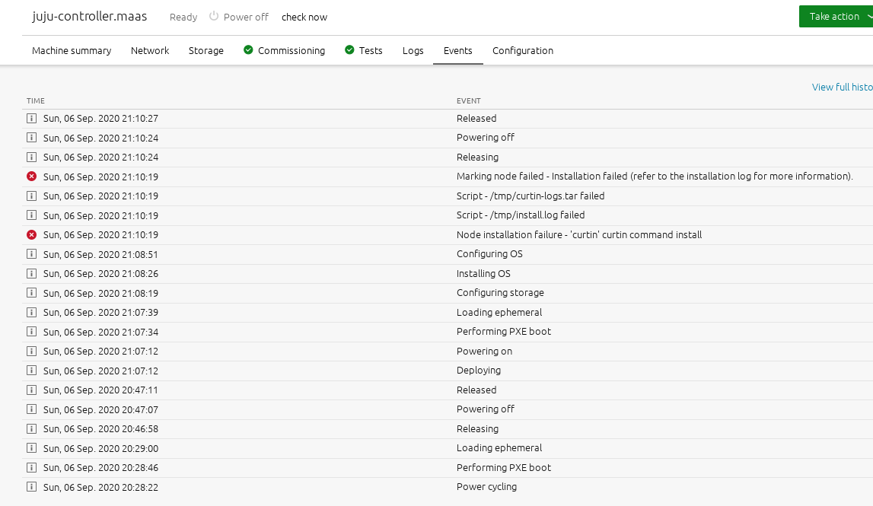873x506 pixels.
Task: Click info icon for Configuring storage event
Action: [x=31, y=293]
